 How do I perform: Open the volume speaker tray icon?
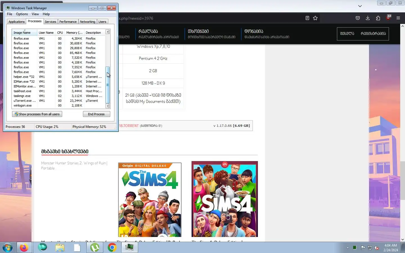click(x=377, y=248)
